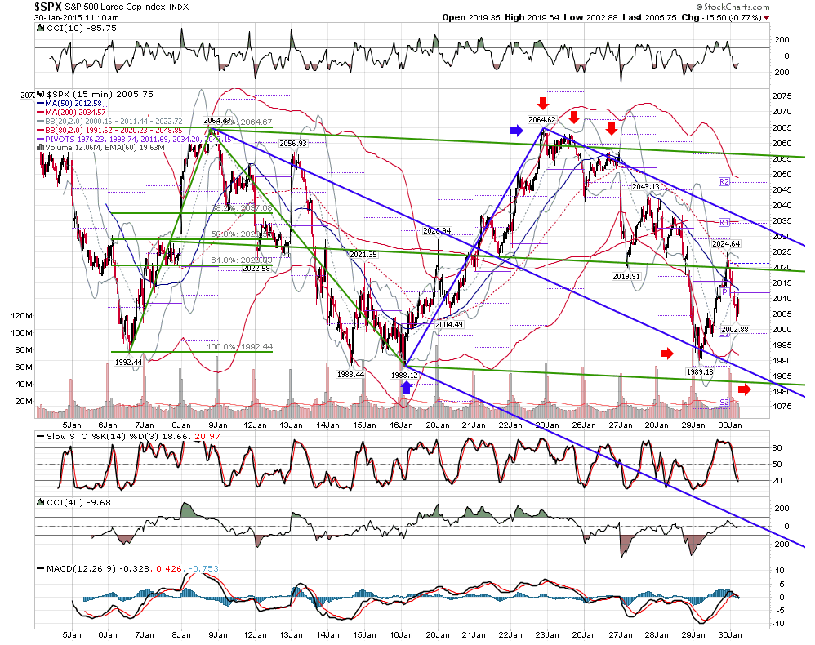Viewport: 815px width, 645px height.
Task: Click the 2004.49 price label
Action: pyautogui.click(x=448, y=324)
